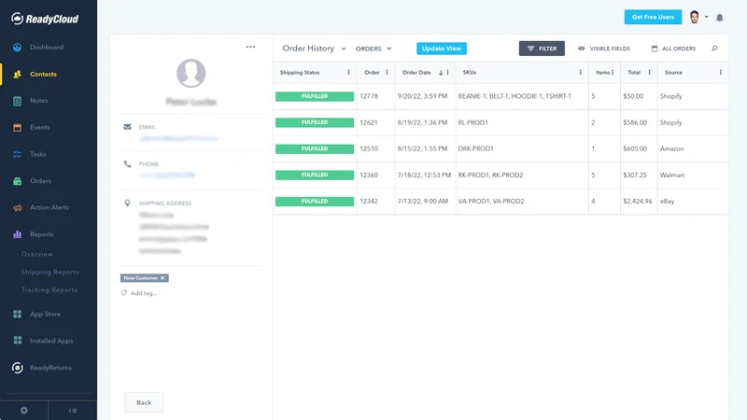Viewport: 747px width, 420px height.
Task: Click Fulfilled status of order 12621
Action: pos(315,122)
